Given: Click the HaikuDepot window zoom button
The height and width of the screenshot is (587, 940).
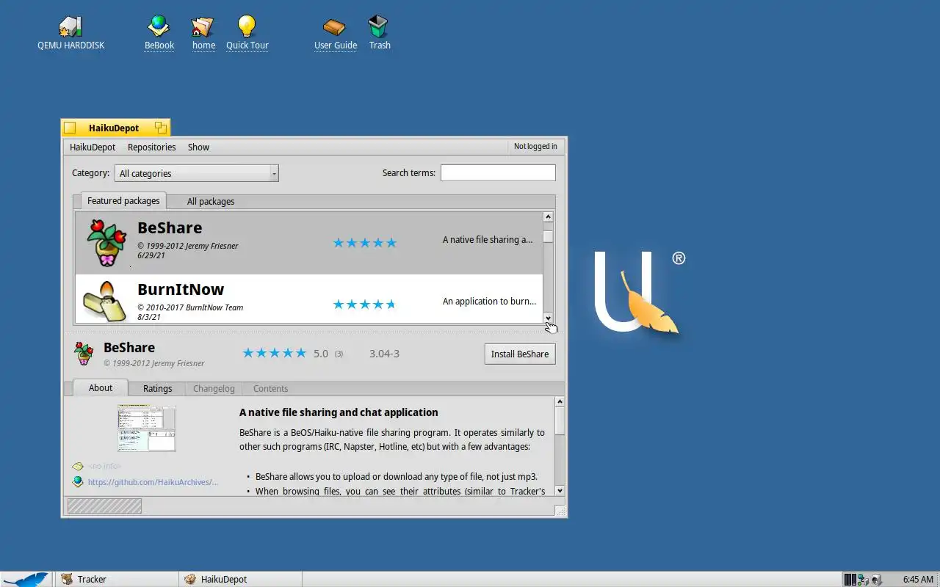Looking at the screenshot, I should coord(160,128).
